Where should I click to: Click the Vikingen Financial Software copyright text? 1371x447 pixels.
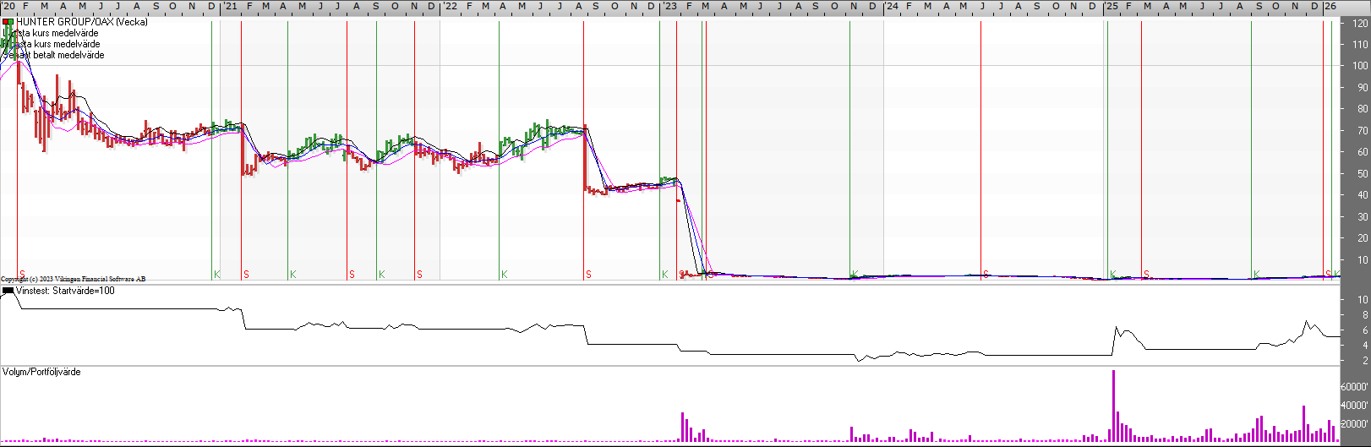click(74, 279)
